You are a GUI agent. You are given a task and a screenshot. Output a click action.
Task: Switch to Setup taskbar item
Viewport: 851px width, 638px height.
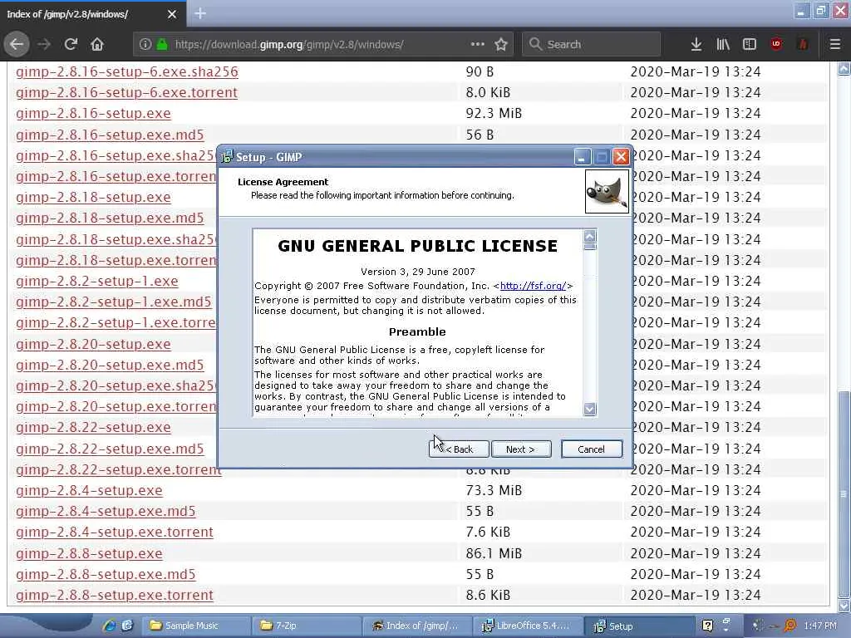pyautogui.click(x=639, y=626)
